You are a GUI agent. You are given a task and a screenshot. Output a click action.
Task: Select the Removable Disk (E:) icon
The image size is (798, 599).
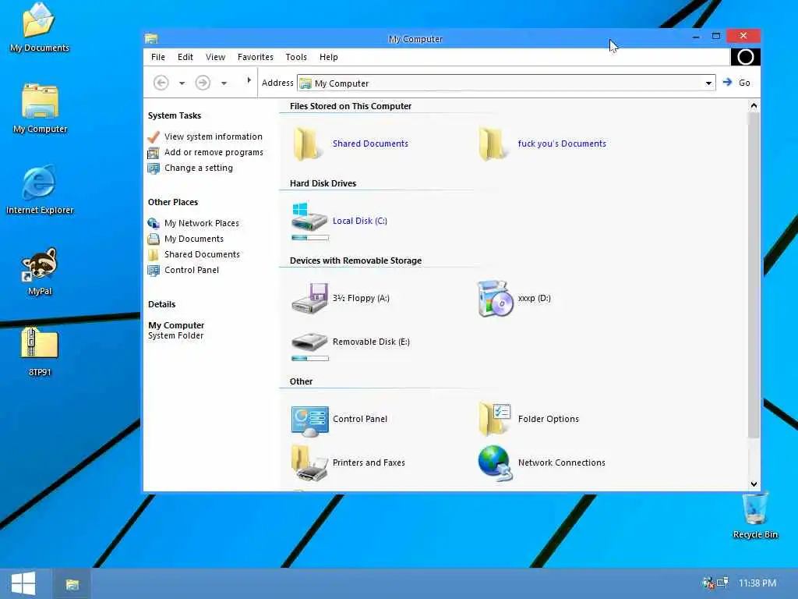[309, 342]
